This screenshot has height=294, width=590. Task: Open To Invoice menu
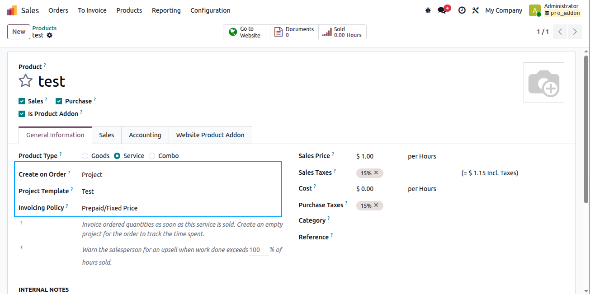(x=92, y=10)
